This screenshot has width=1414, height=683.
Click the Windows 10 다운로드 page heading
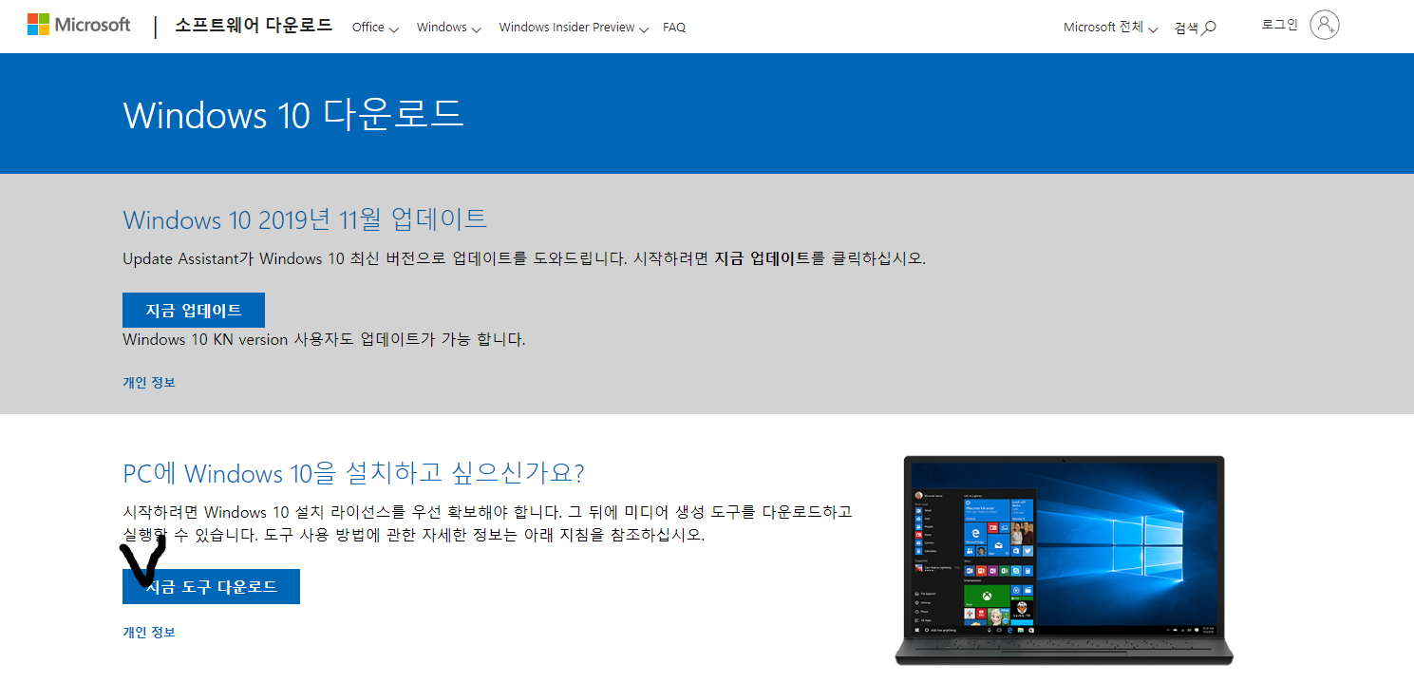pyautogui.click(x=293, y=114)
